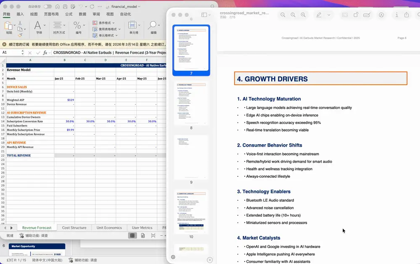The image size is (420, 264).
Task: Click the Excel home icon in title bar
Action: tap(57, 7)
